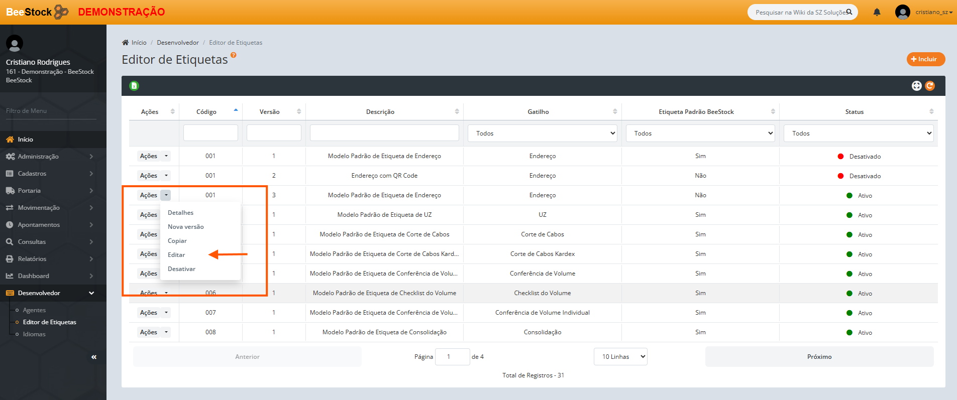957x400 pixels.
Task: Select Editar in the actions menu
Action: coord(176,255)
